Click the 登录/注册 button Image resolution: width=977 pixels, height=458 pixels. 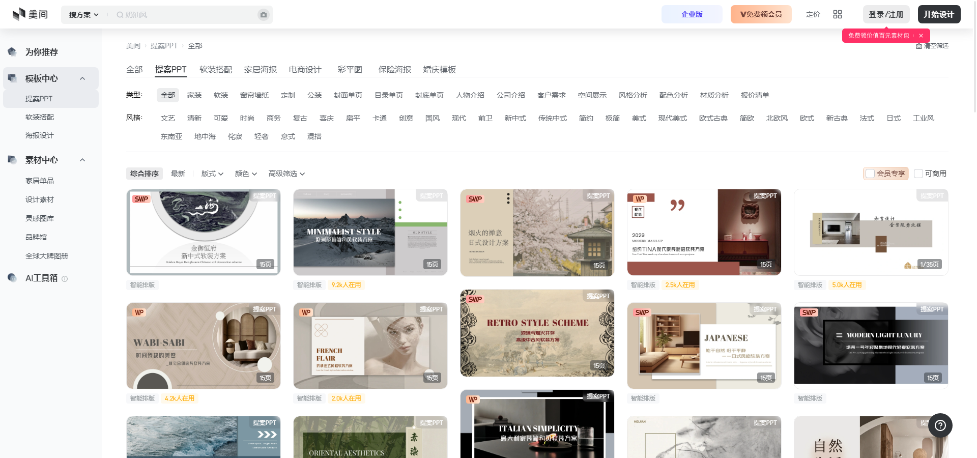click(886, 14)
